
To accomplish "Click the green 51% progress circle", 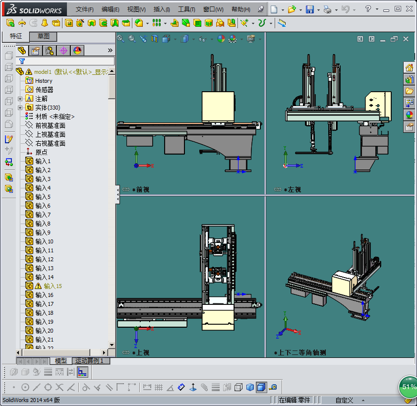I will pyautogui.click(x=409, y=386).
